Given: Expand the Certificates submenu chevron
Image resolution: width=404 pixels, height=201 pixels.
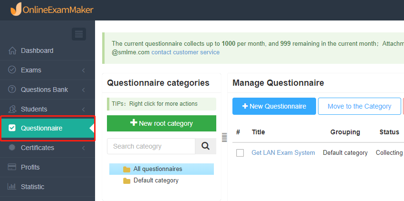Looking at the screenshot, I should click(x=84, y=148).
